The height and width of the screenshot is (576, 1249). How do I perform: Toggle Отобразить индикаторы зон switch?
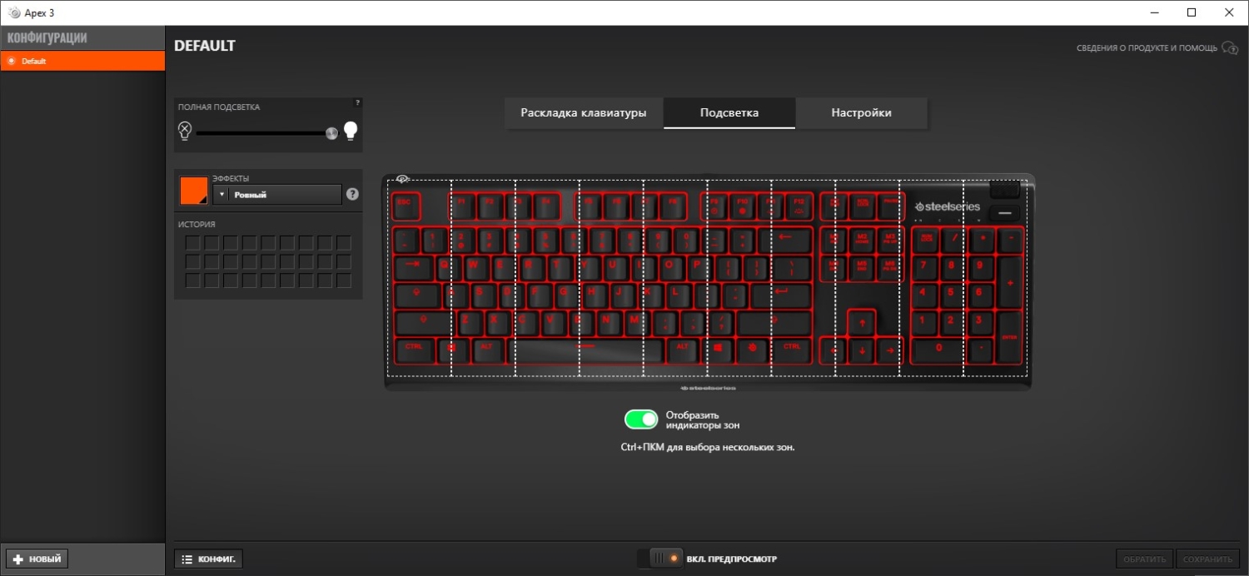pos(641,420)
